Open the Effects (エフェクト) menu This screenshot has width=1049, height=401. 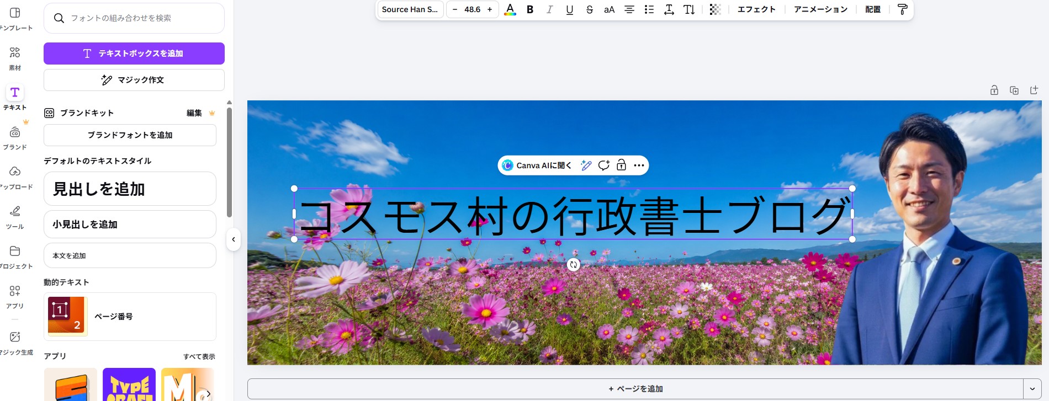pyautogui.click(x=757, y=9)
